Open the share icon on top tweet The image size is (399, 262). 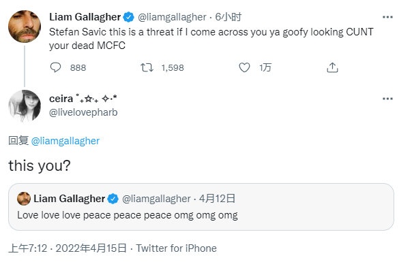(332, 67)
